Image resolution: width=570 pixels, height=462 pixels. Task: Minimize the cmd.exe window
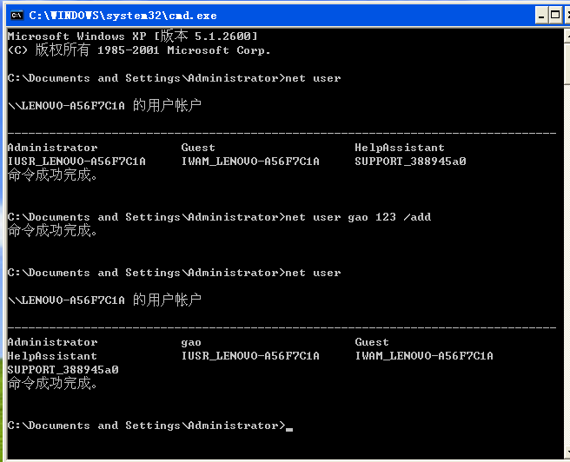point(541,16)
